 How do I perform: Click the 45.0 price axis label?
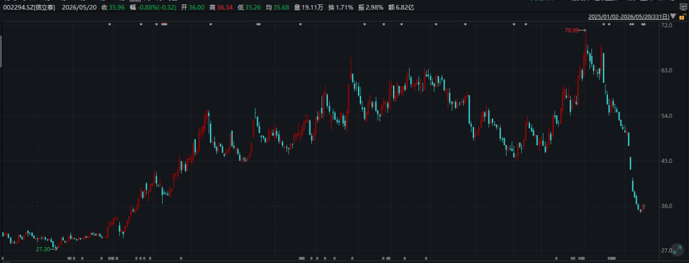(667, 161)
